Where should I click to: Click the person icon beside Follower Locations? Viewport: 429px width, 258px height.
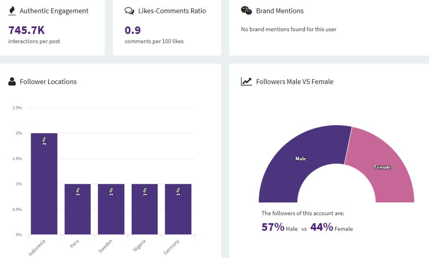pyautogui.click(x=11, y=81)
